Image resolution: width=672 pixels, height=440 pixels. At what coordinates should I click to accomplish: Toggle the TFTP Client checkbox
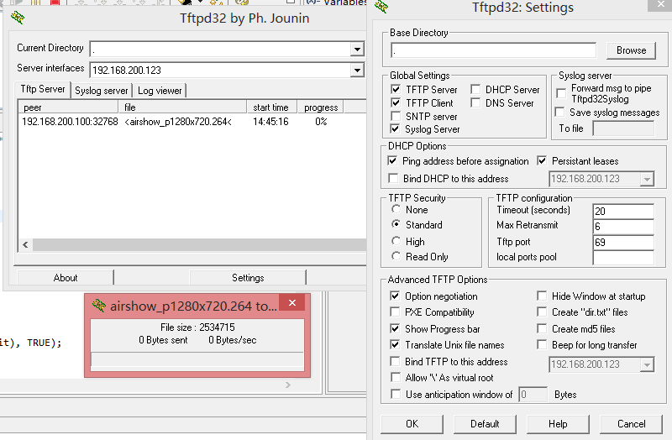tap(396, 102)
